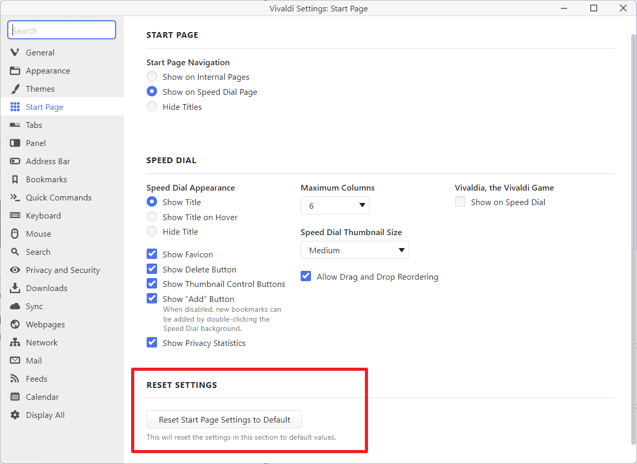Disable Show "Add" Button checkbox
The width and height of the screenshot is (637, 464).
[152, 299]
